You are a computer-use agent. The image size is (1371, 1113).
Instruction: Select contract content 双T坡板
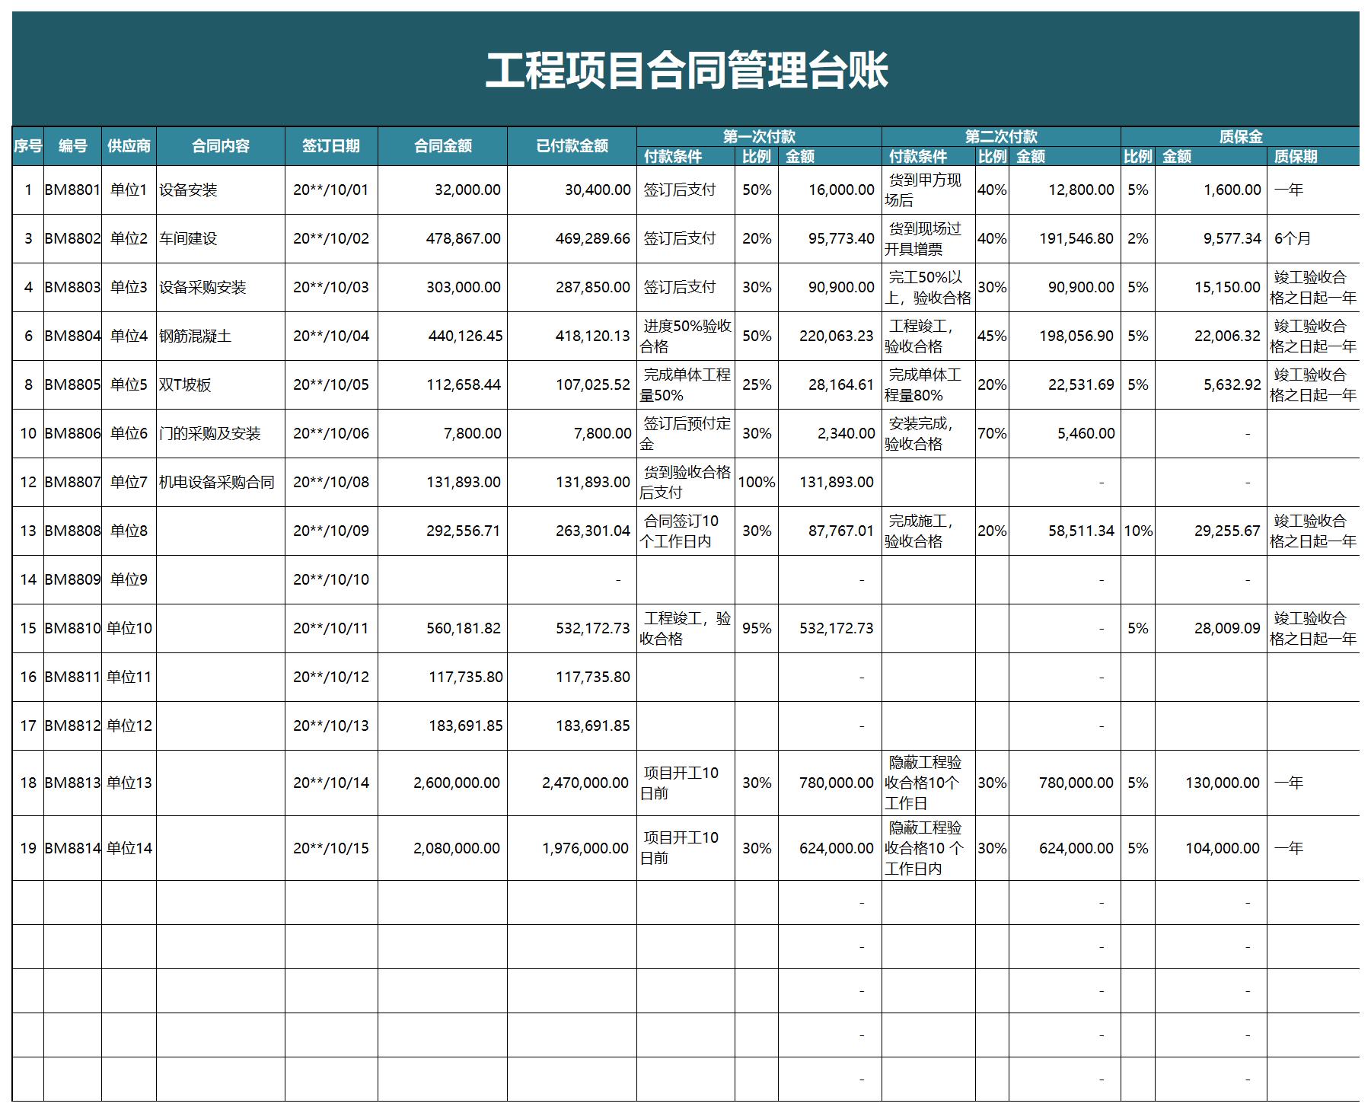tap(221, 384)
